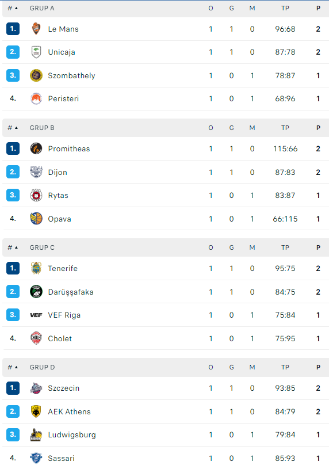Screen dimensions: 329x469
Task: Click the Unicaja team logo
Action: (x=36, y=52)
